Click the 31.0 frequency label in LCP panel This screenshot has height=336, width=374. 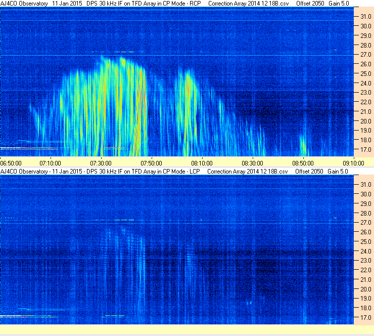pyautogui.click(x=365, y=184)
